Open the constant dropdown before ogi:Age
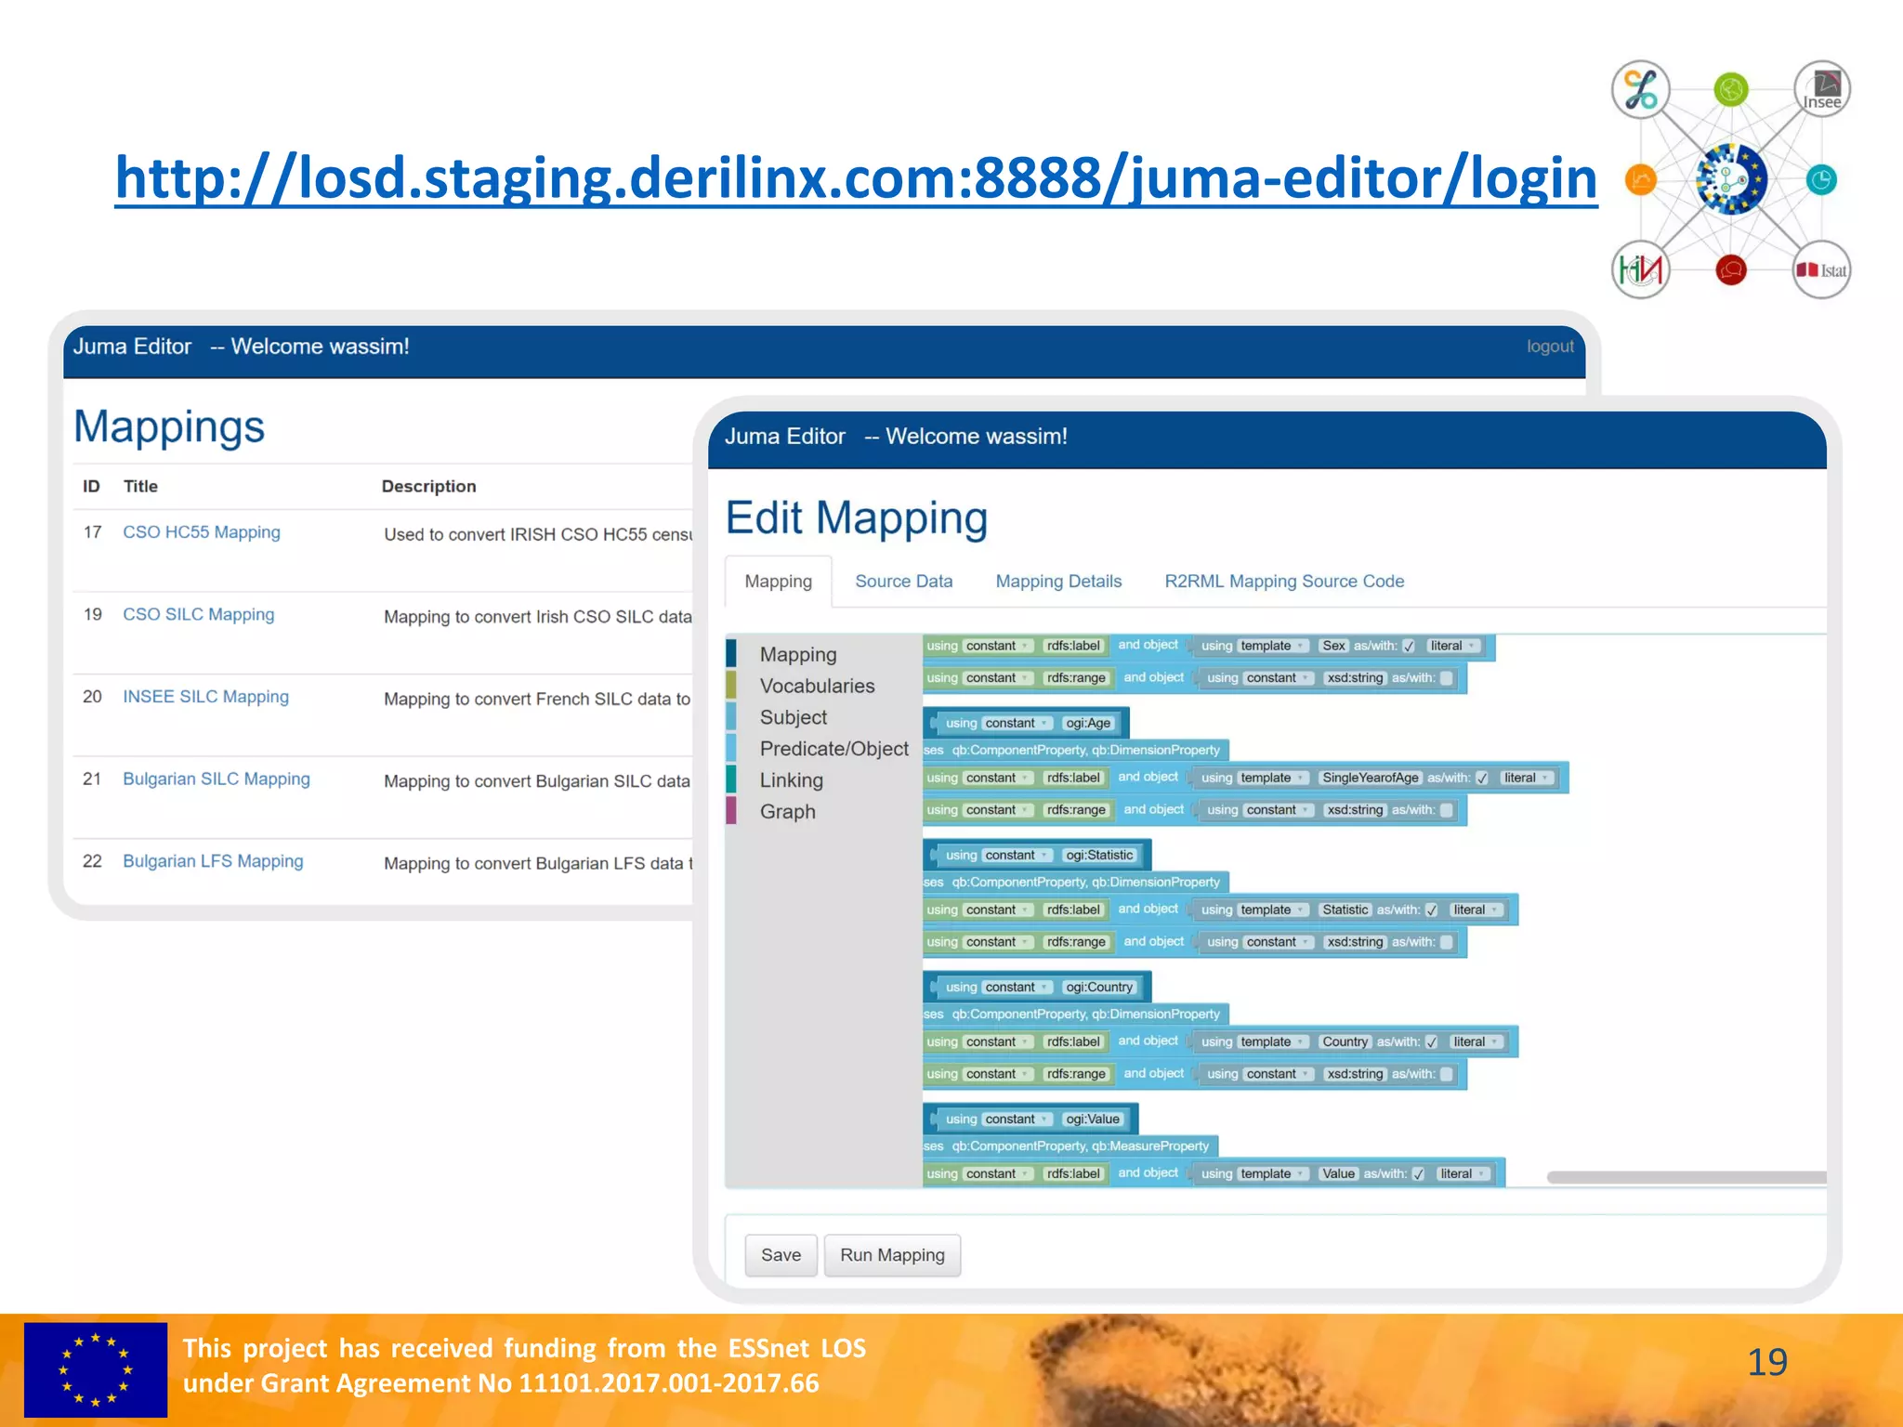This screenshot has width=1903, height=1427. (x=1017, y=724)
